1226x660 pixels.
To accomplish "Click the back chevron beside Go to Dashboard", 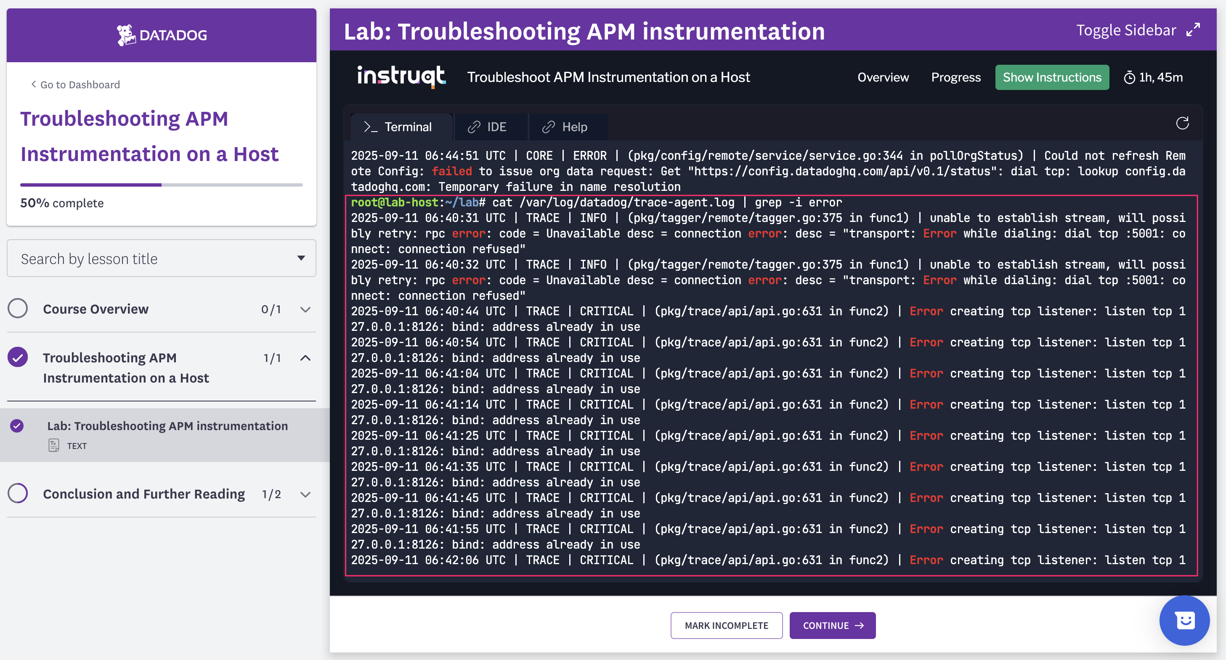I will pos(33,84).
